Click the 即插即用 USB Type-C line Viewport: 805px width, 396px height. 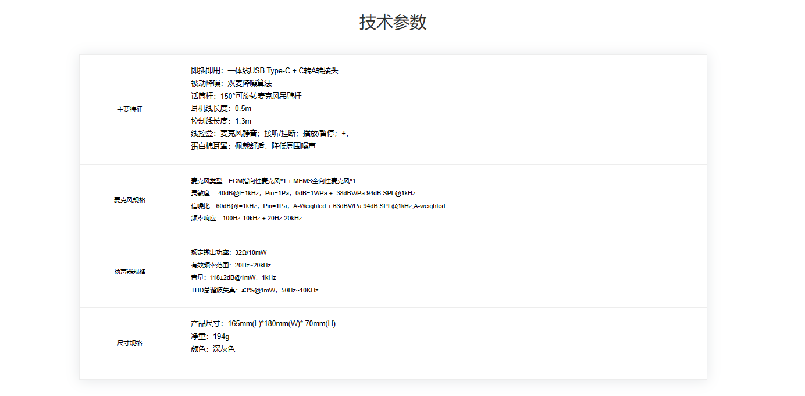pyautogui.click(x=264, y=70)
